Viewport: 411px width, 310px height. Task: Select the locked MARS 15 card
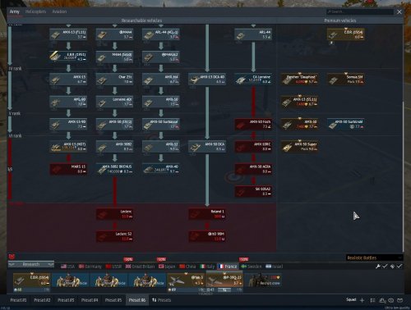(68, 169)
